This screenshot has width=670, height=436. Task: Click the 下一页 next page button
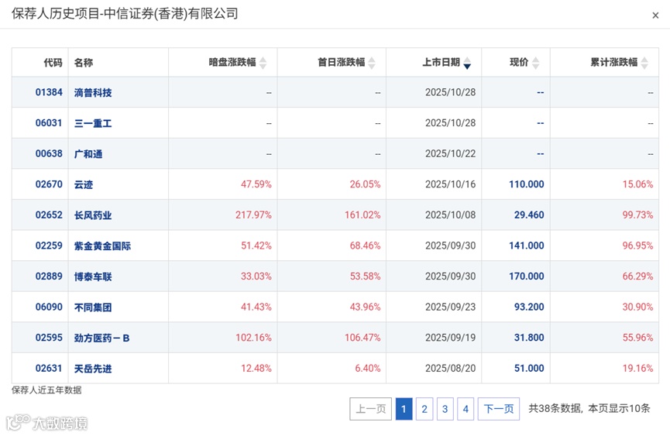(x=499, y=409)
